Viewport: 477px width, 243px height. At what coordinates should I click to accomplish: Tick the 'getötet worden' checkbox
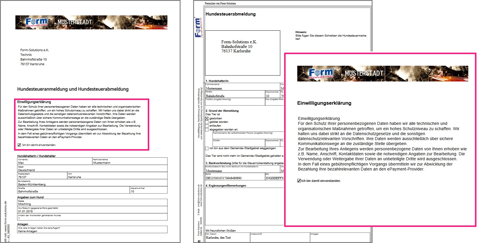coord(207,122)
